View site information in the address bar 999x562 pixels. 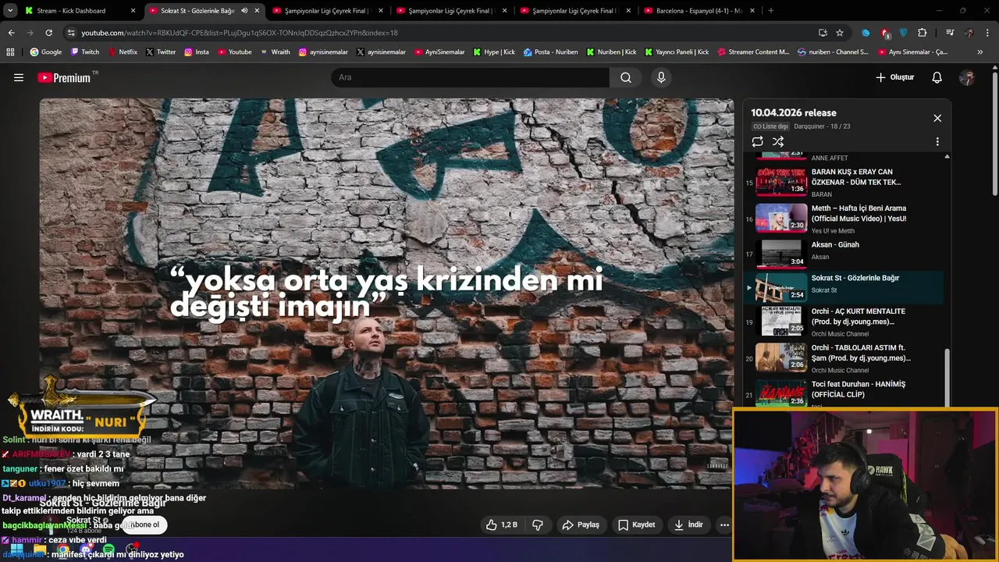click(71, 33)
